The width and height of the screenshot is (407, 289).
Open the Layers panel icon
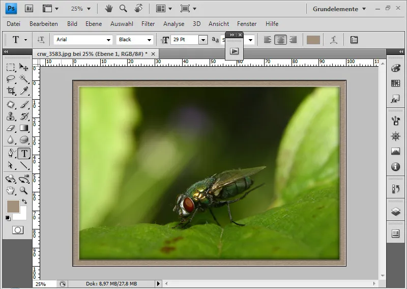(x=396, y=212)
